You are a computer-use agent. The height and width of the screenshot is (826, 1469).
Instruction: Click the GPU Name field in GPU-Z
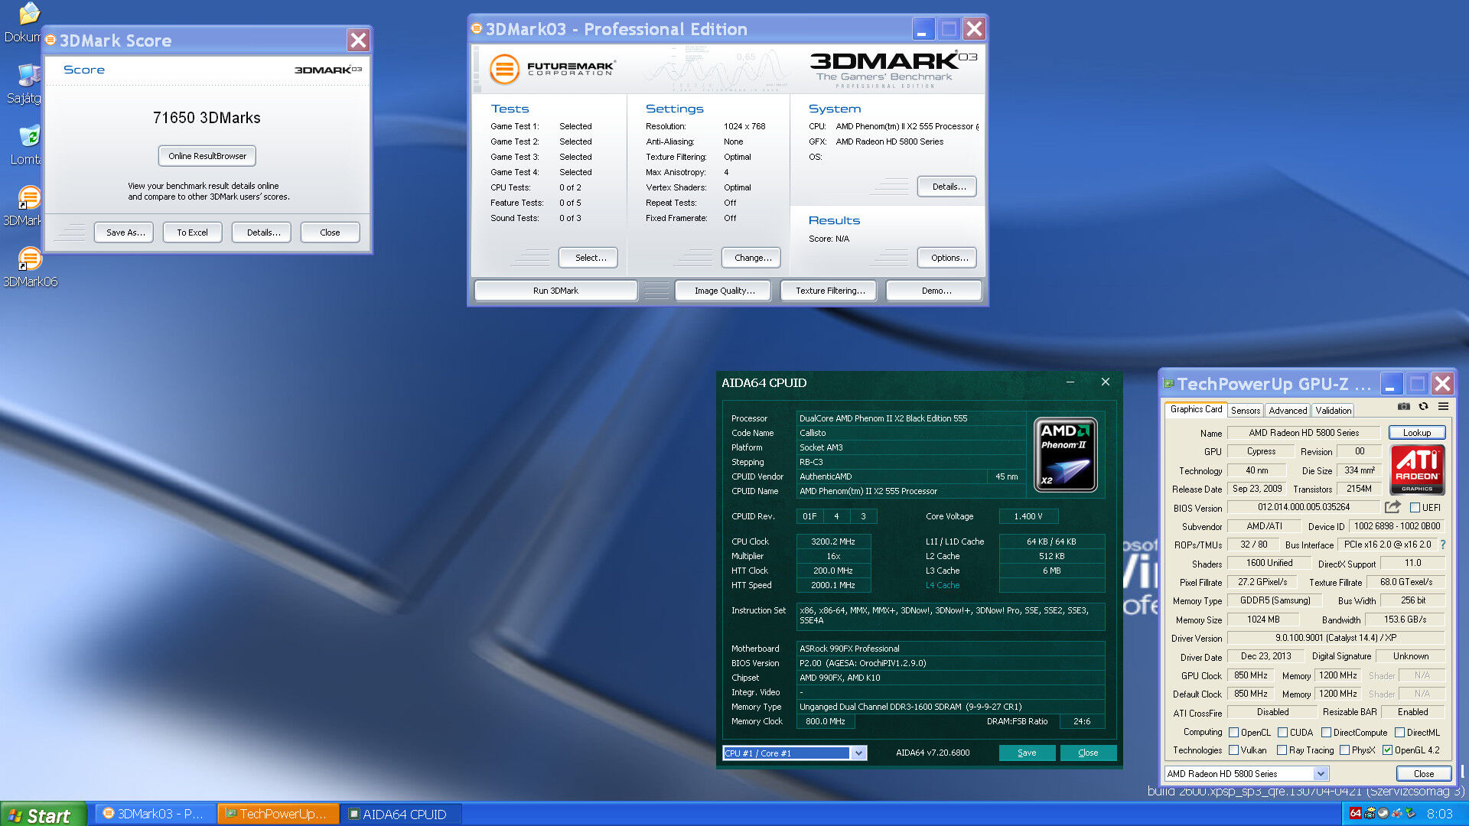coord(1304,433)
